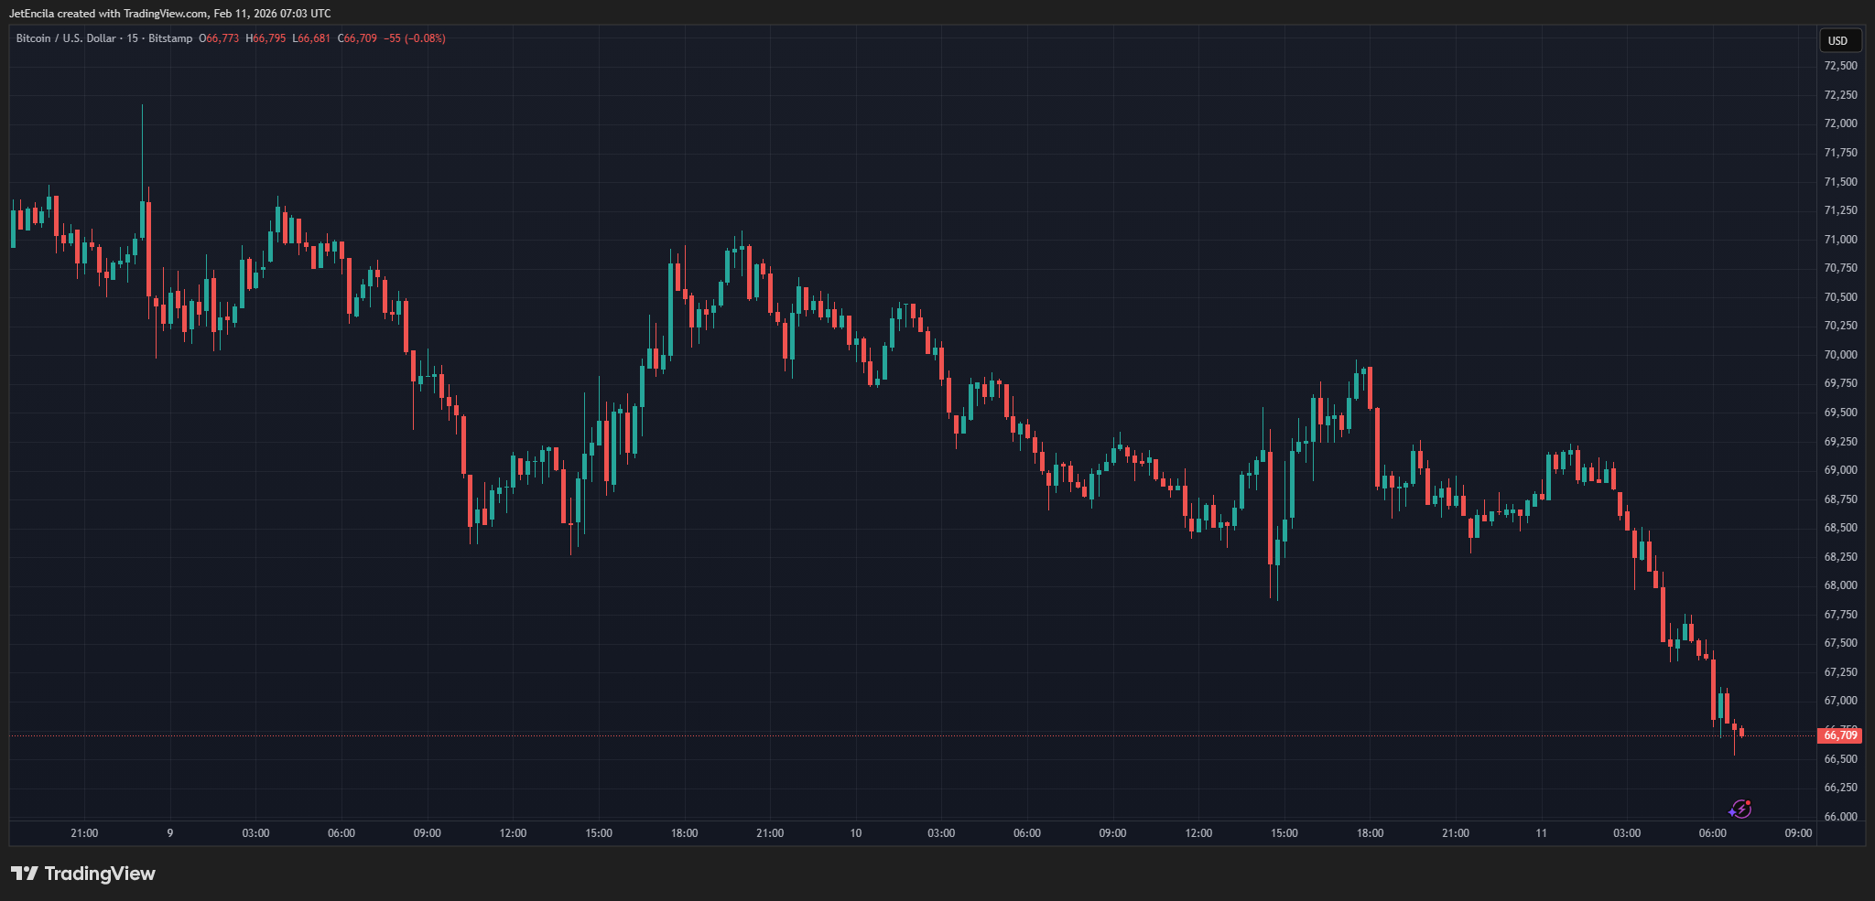Image resolution: width=1875 pixels, height=901 pixels.
Task: Click the Low value L66,681 in legend
Action: pos(311,38)
